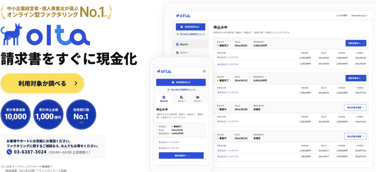This screenshot has width=376, height=172.
Task: Click 4,600,000円 total in the 04/01 card
Action: [x=260, y=45]
